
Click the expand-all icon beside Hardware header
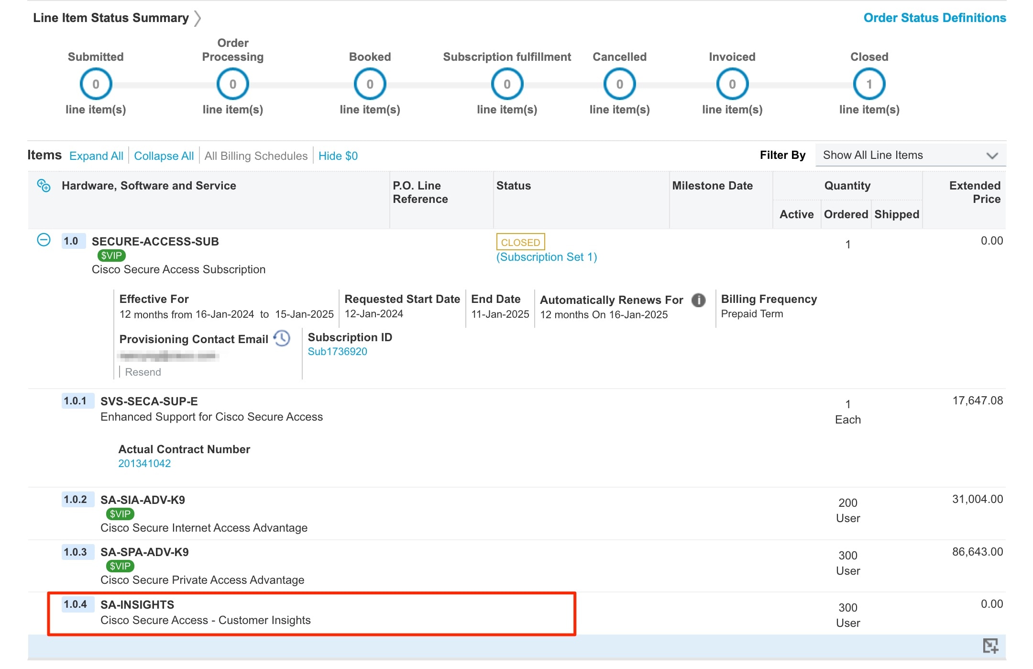pos(44,186)
